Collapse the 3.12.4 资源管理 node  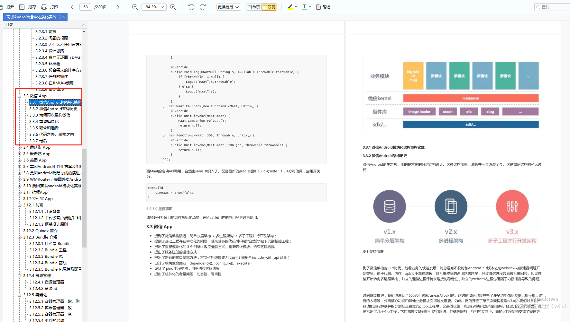pos(20,276)
